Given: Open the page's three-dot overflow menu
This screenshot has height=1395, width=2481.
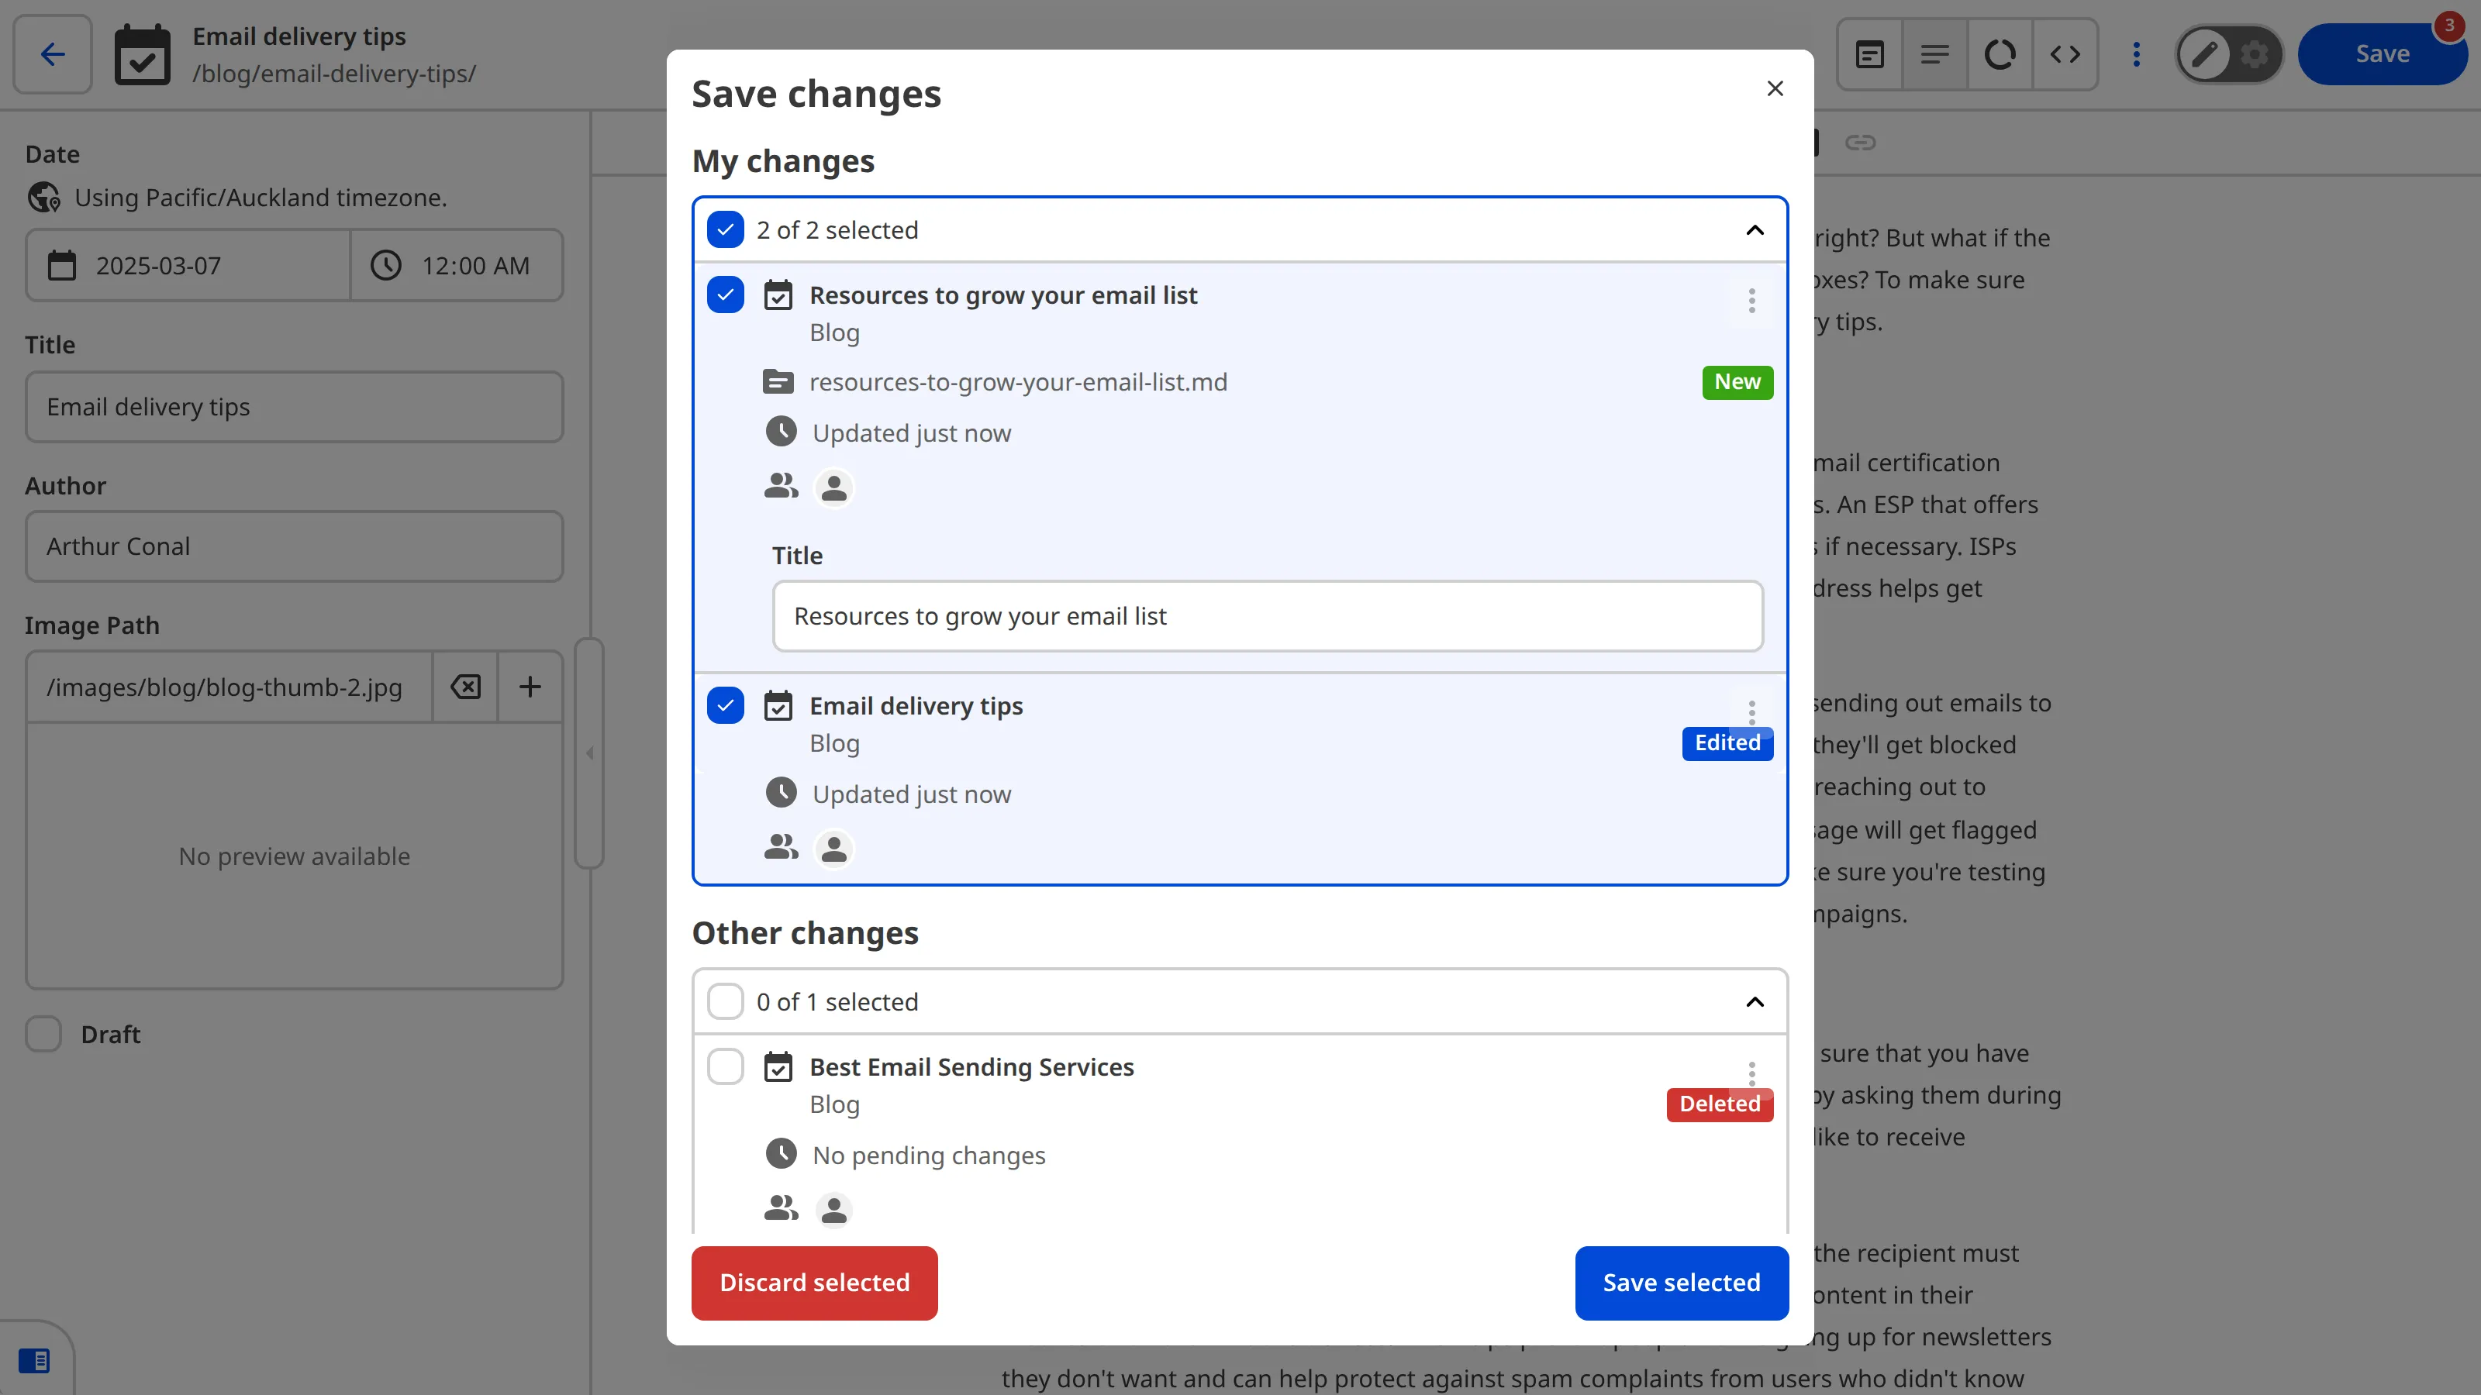Looking at the screenshot, I should (2136, 54).
